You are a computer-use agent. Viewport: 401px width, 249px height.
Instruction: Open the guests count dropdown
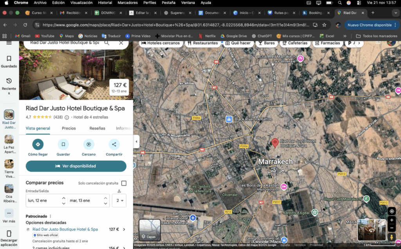[x=119, y=200]
